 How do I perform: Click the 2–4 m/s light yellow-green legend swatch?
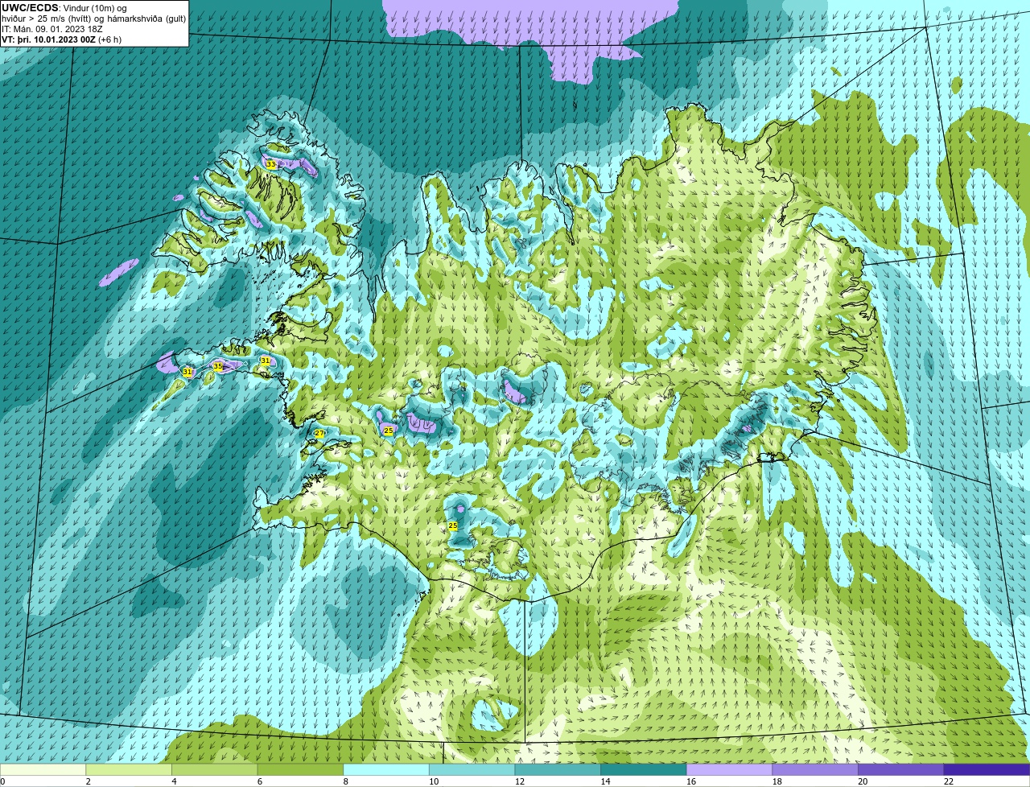pyautogui.click(x=129, y=769)
